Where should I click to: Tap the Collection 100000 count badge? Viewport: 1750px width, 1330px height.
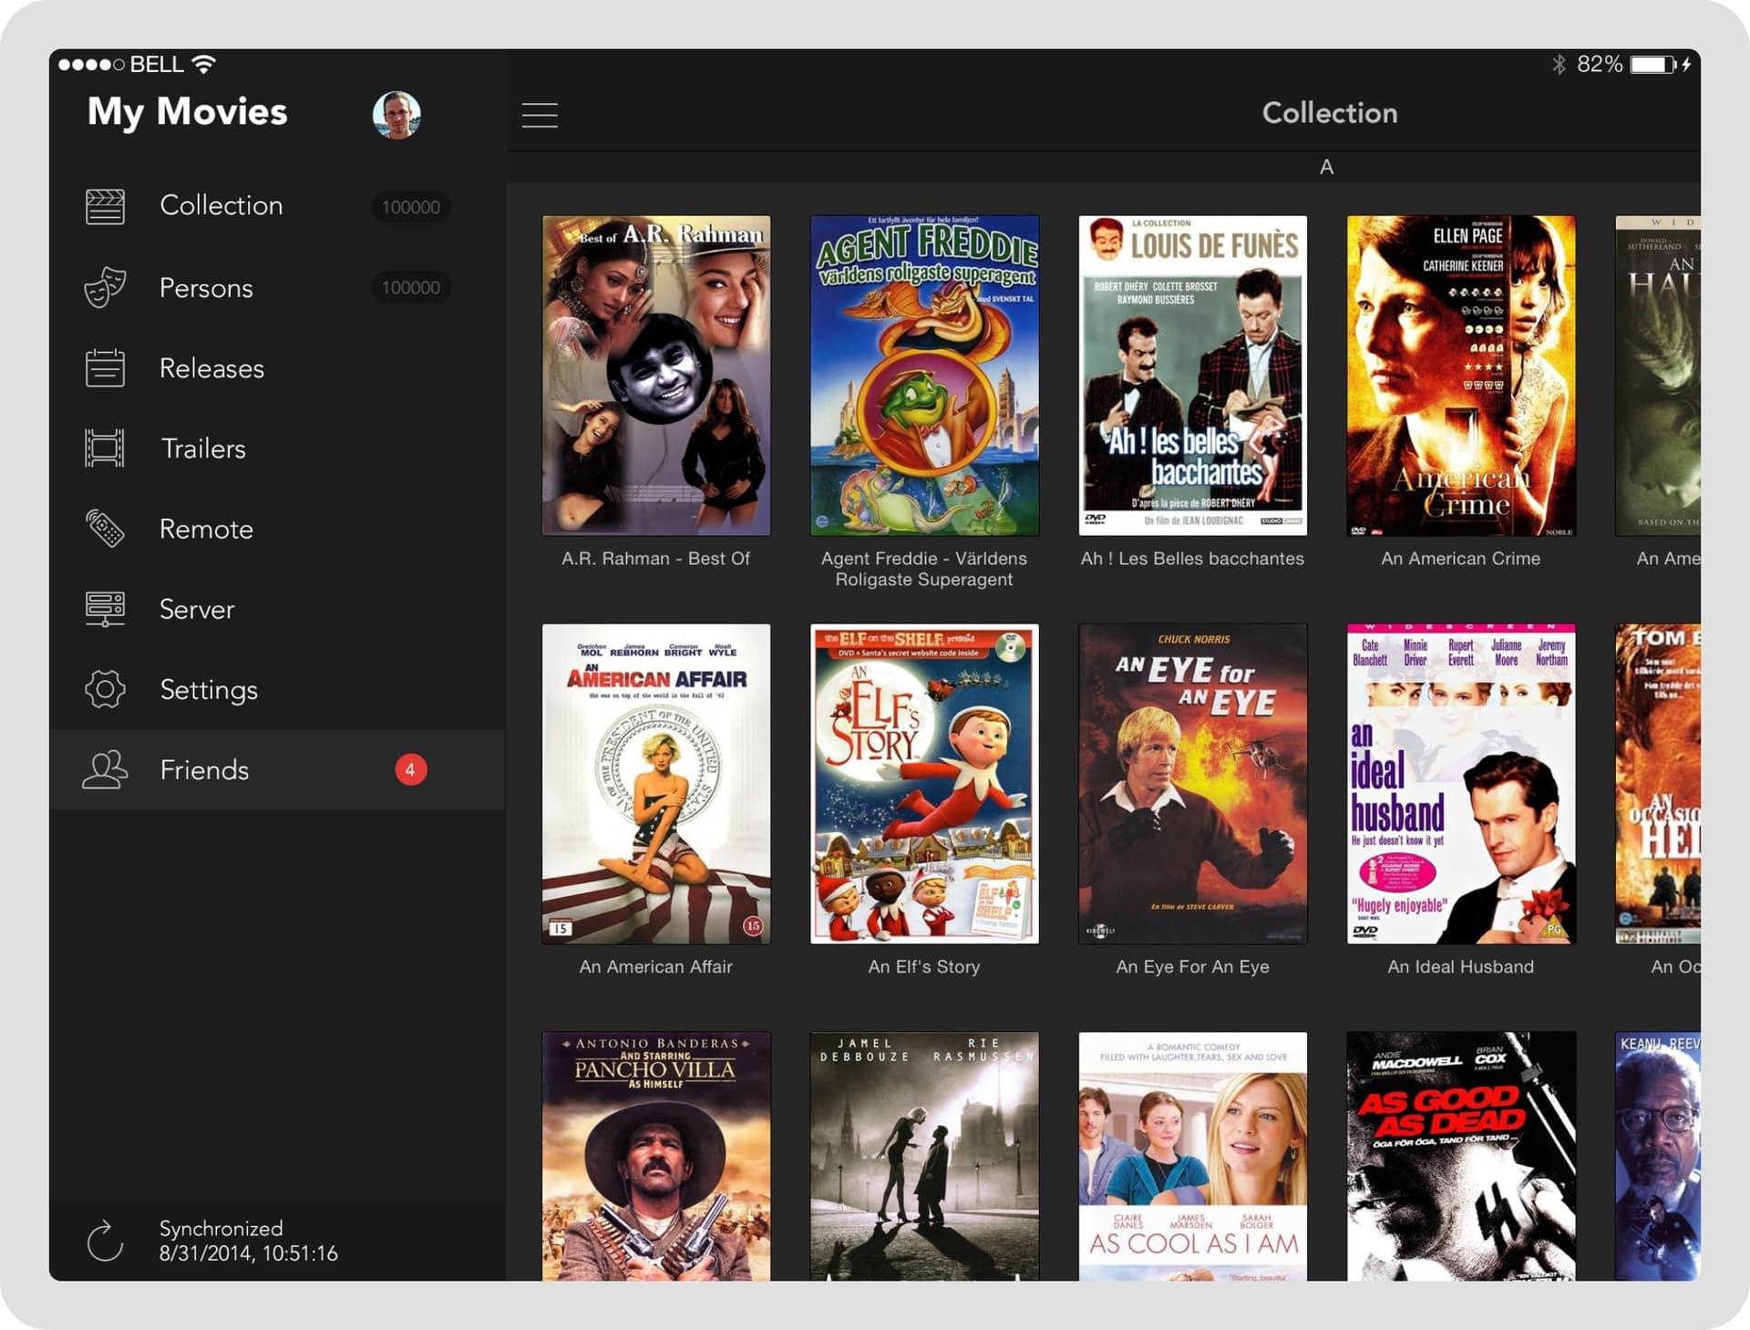click(x=410, y=207)
